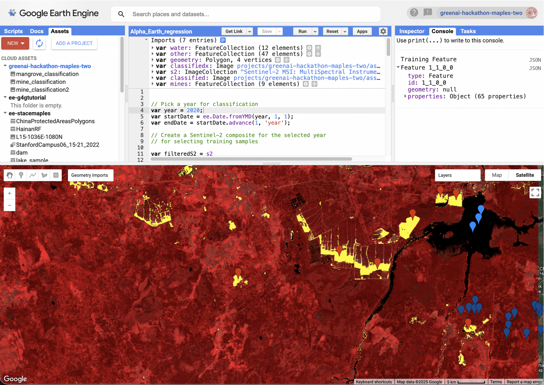Locate the mines import on map
This screenshot has height=385, width=544.
(x=315, y=84)
